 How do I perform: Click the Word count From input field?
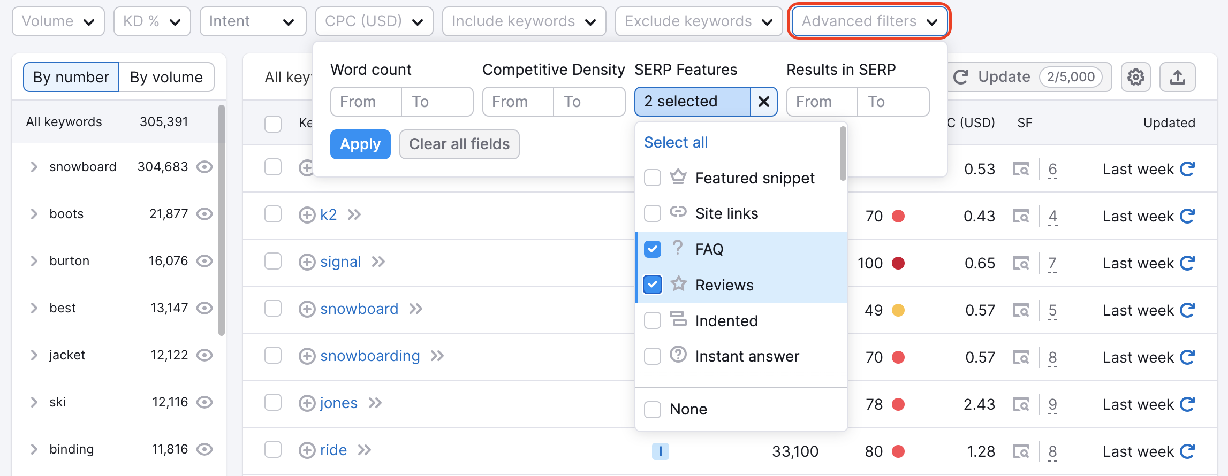pos(366,102)
